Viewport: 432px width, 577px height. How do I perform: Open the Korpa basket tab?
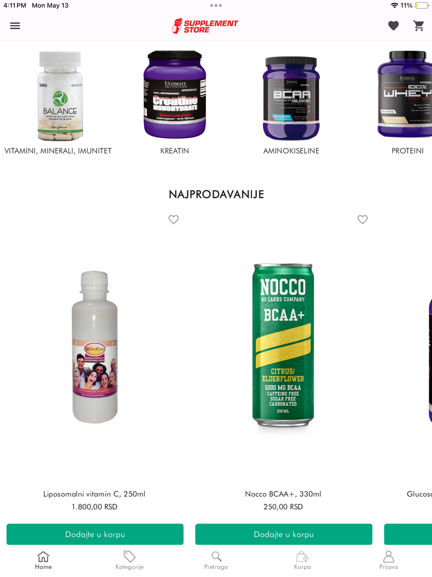[302, 561]
